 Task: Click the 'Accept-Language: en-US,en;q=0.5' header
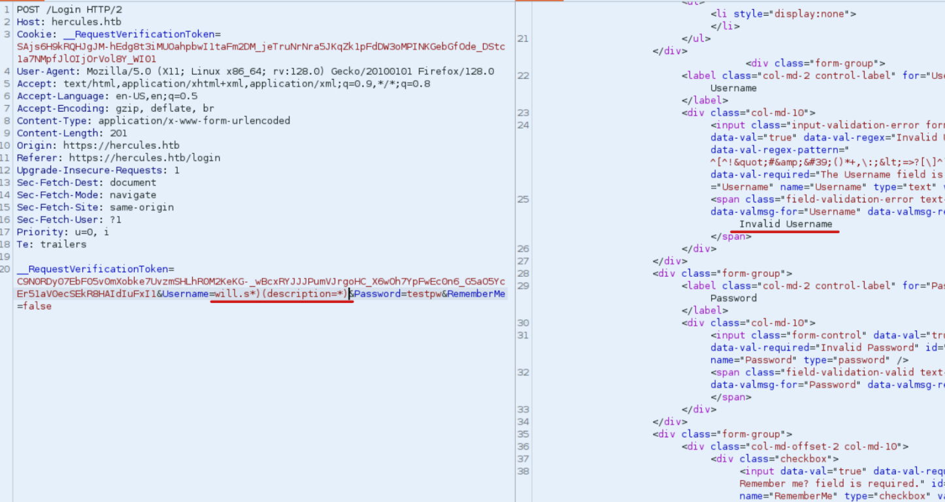pyautogui.click(x=107, y=97)
